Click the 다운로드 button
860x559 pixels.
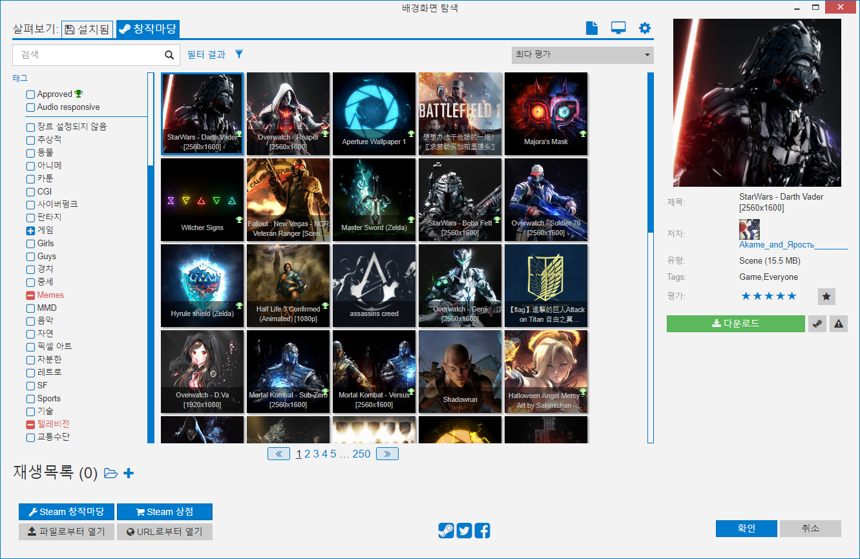[736, 324]
